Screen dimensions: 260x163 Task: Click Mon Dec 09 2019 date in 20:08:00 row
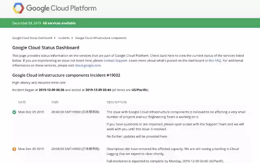click(x=31, y=149)
